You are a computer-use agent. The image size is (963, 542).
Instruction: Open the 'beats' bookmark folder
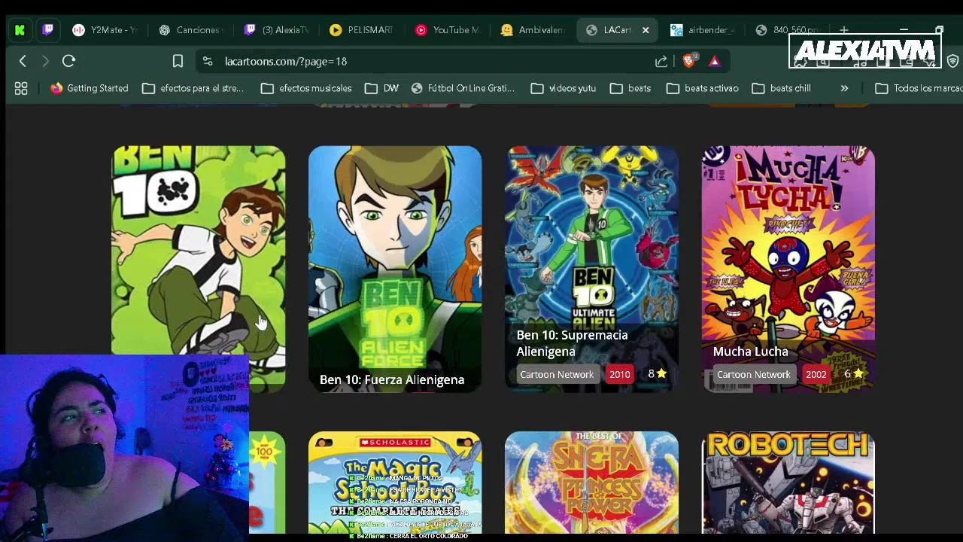pos(630,88)
